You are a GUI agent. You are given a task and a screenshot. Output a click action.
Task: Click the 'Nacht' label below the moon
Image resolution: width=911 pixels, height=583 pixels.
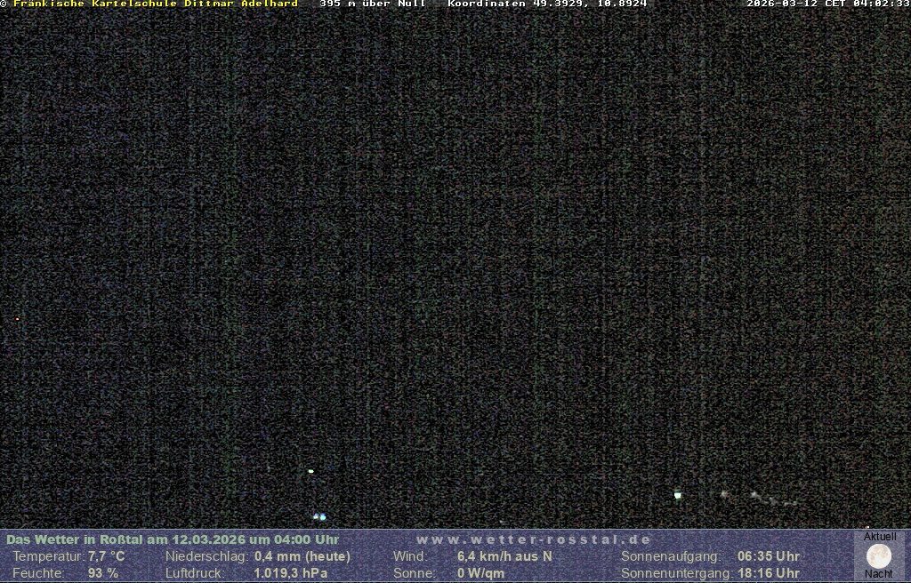coord(879,574)
